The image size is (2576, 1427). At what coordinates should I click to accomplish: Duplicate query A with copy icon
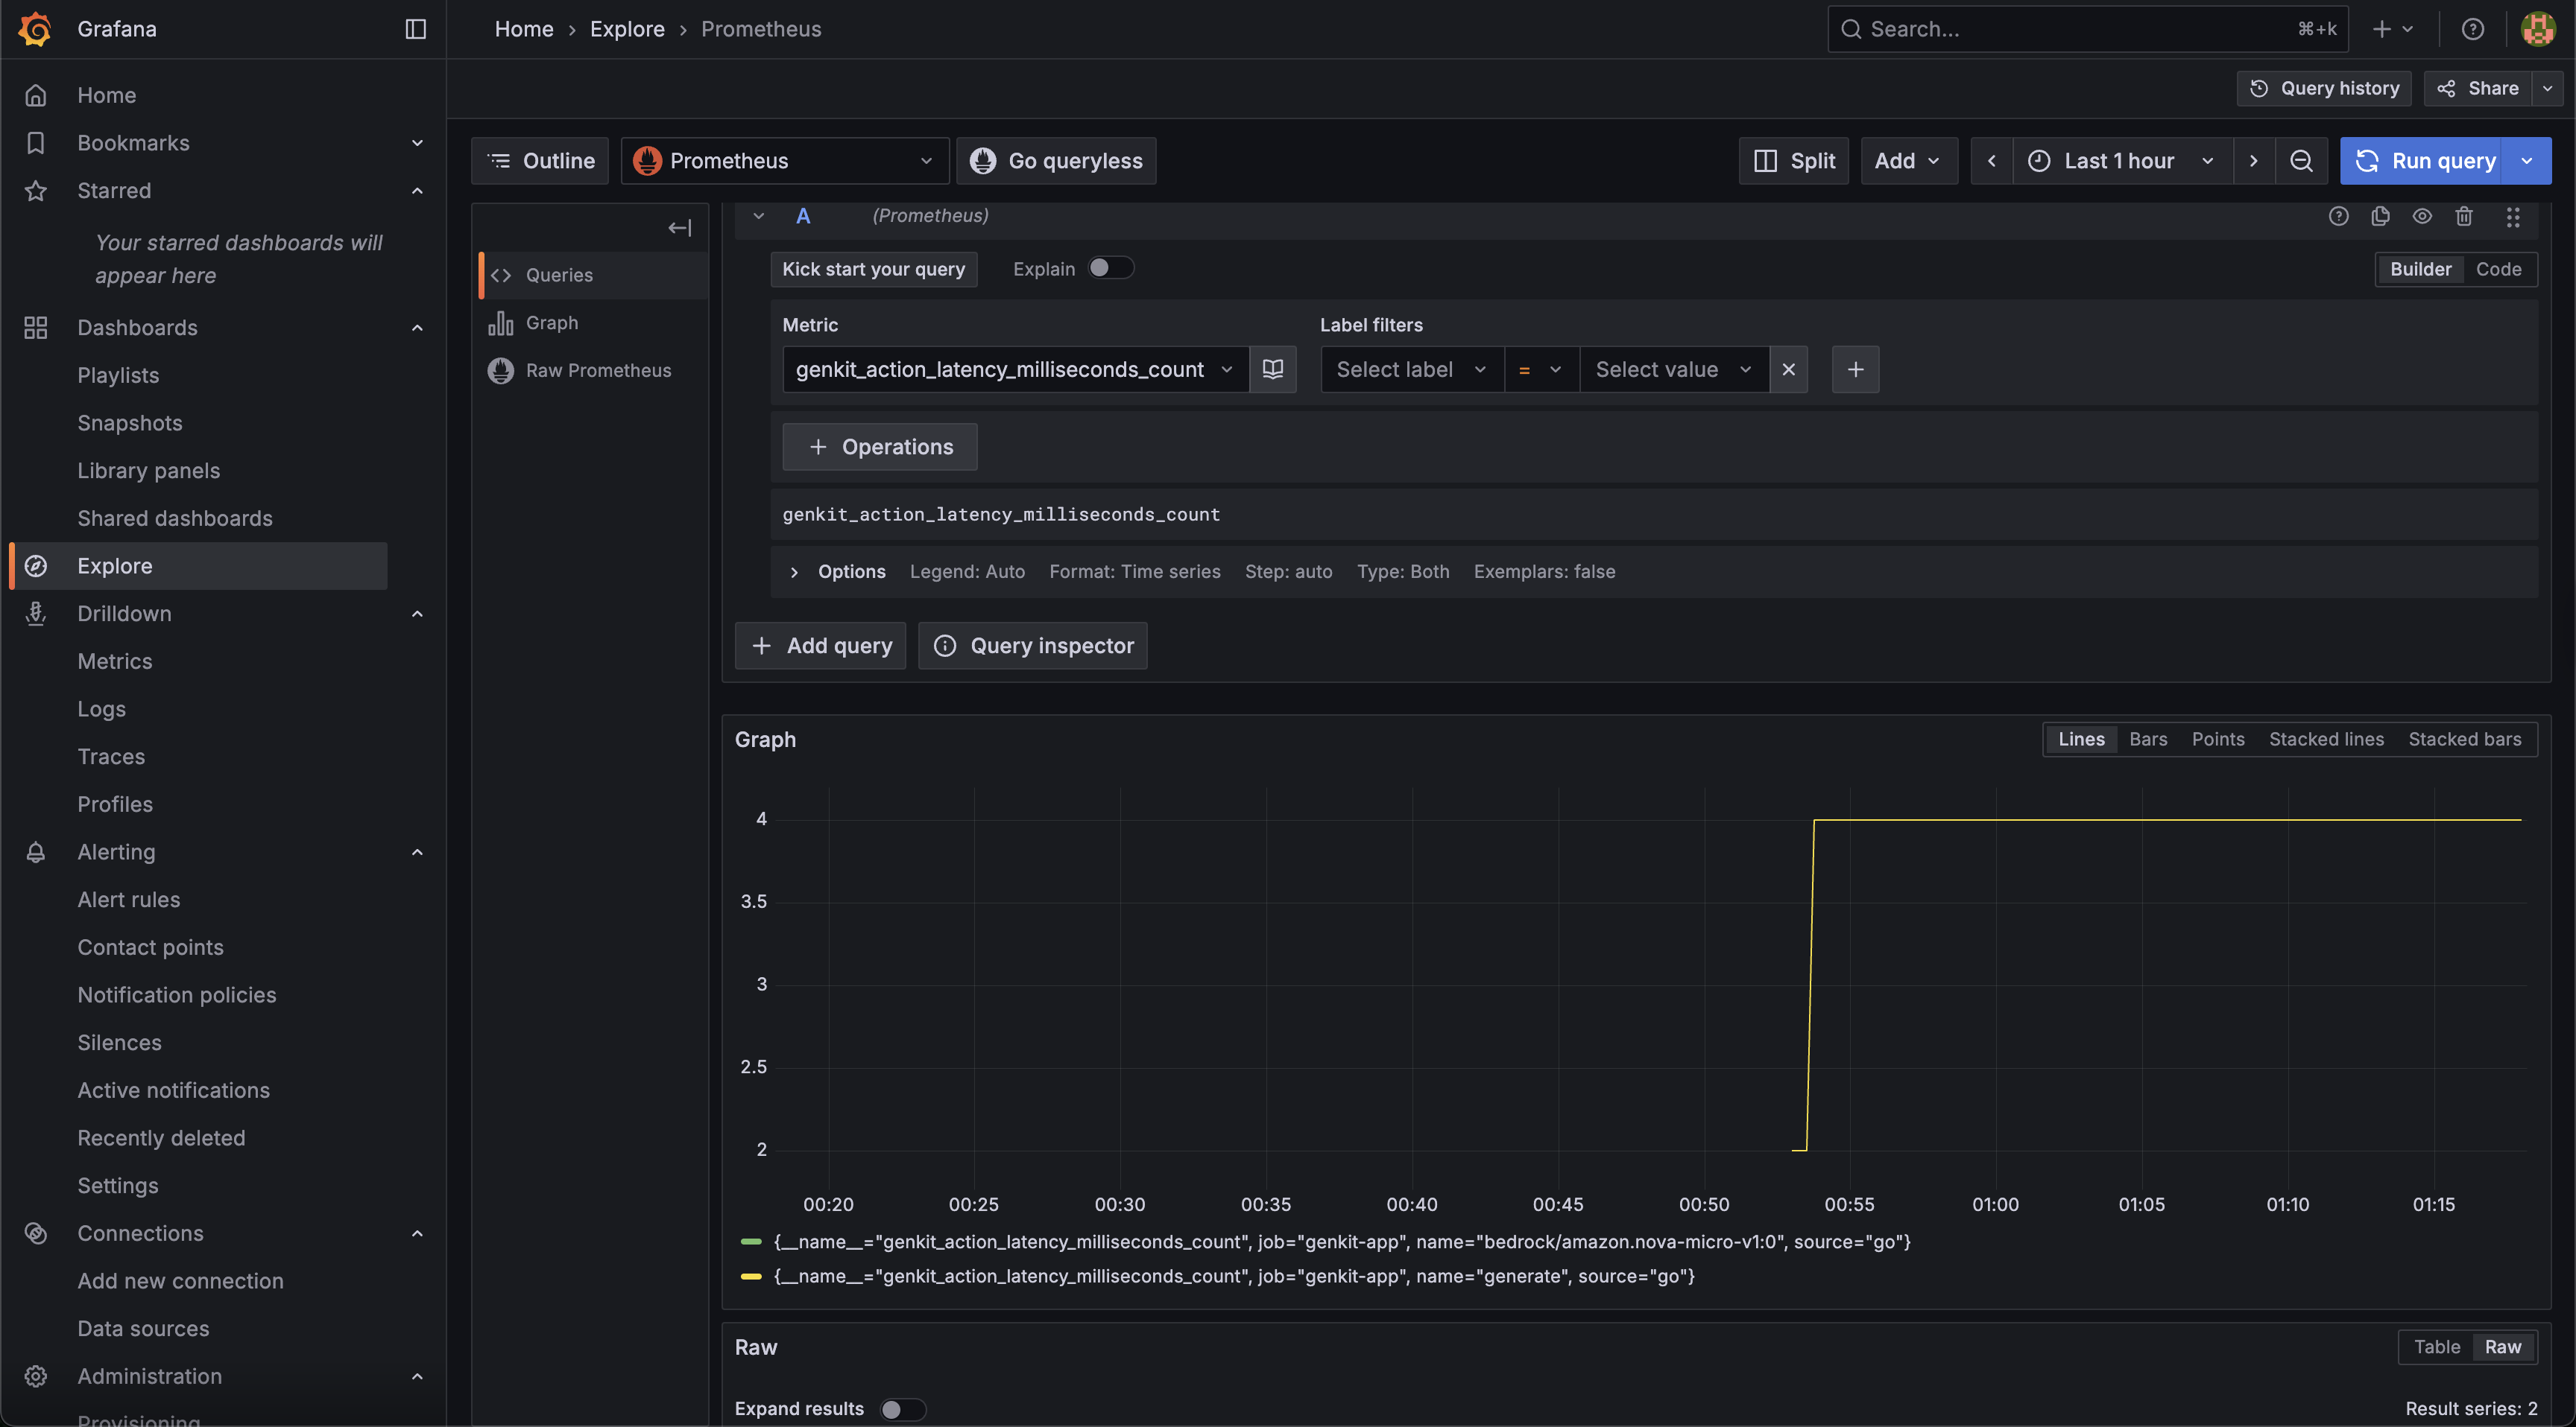[x=2380, y=216]
